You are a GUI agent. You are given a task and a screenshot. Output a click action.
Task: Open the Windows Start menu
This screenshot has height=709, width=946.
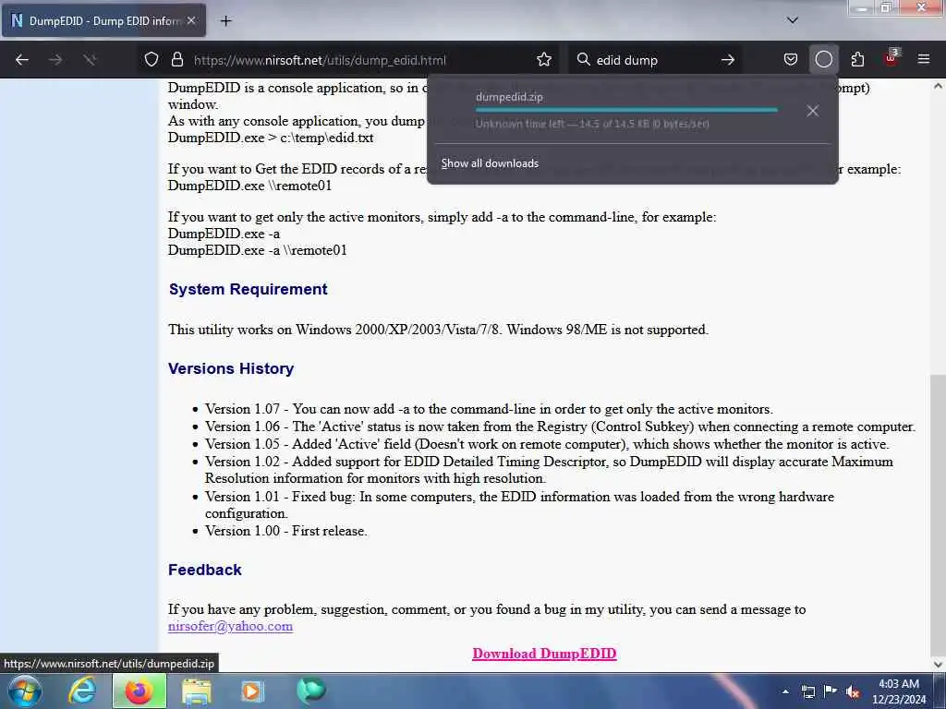click(25, 691)
